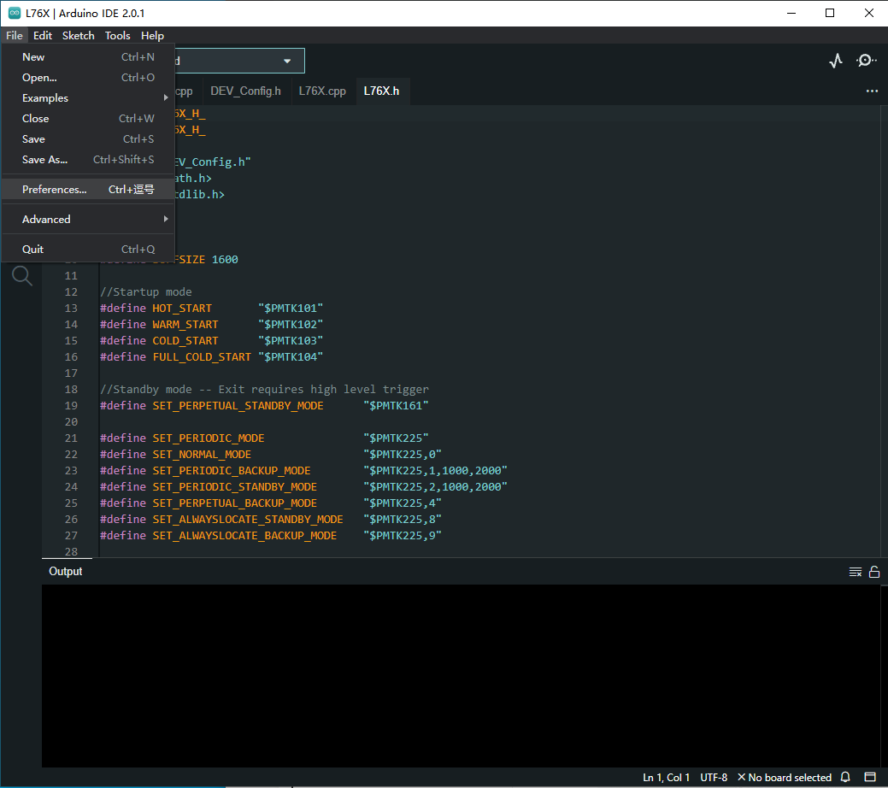
Task: Click SET_PERIODIC_STANDBY_MODE define
Action: [x=234, y=486]
